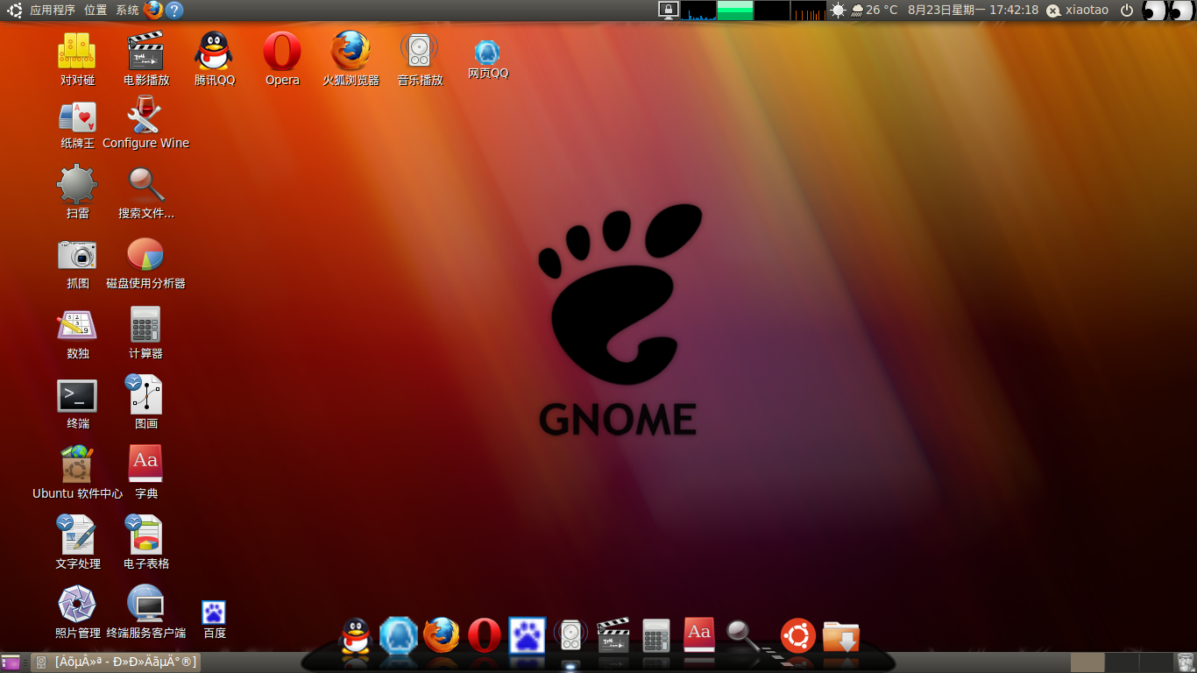Image resolution: width=1197 pixels, height=673 pixels.
Task: Open the music player speaker icon in the dock
Action: click(570, 635)
